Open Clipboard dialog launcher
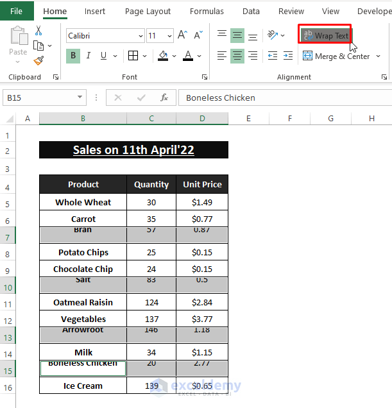This screenshot has width=392, height=408. [x=56, y=77]
